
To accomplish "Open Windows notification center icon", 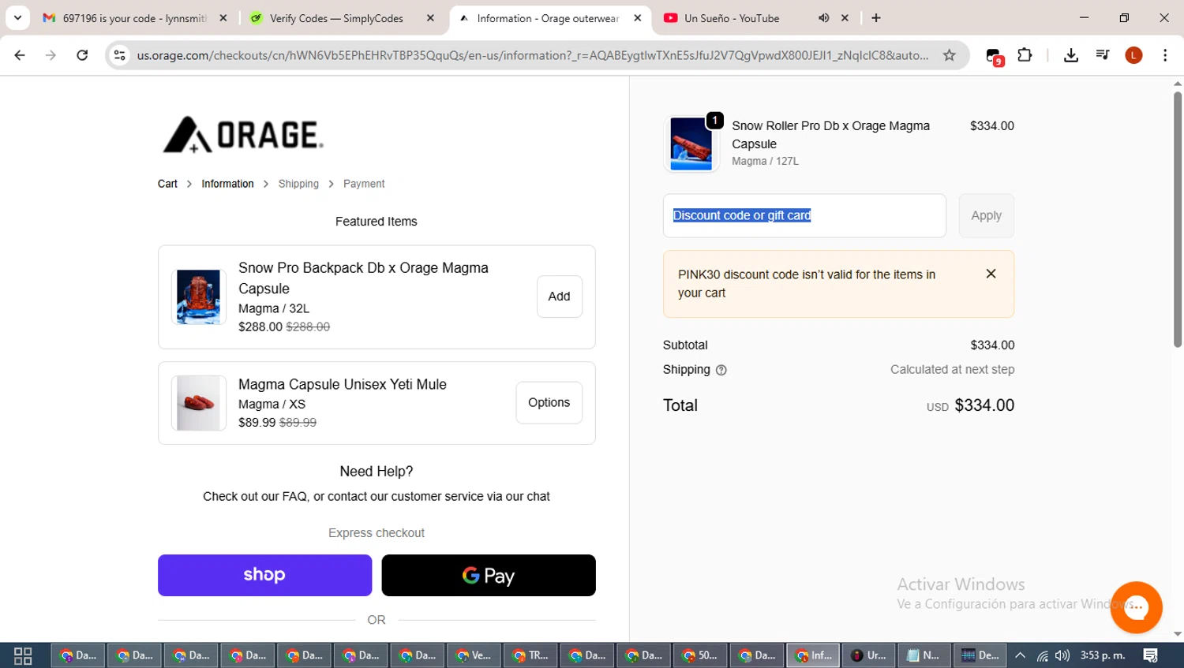I will click(1151, 655).
